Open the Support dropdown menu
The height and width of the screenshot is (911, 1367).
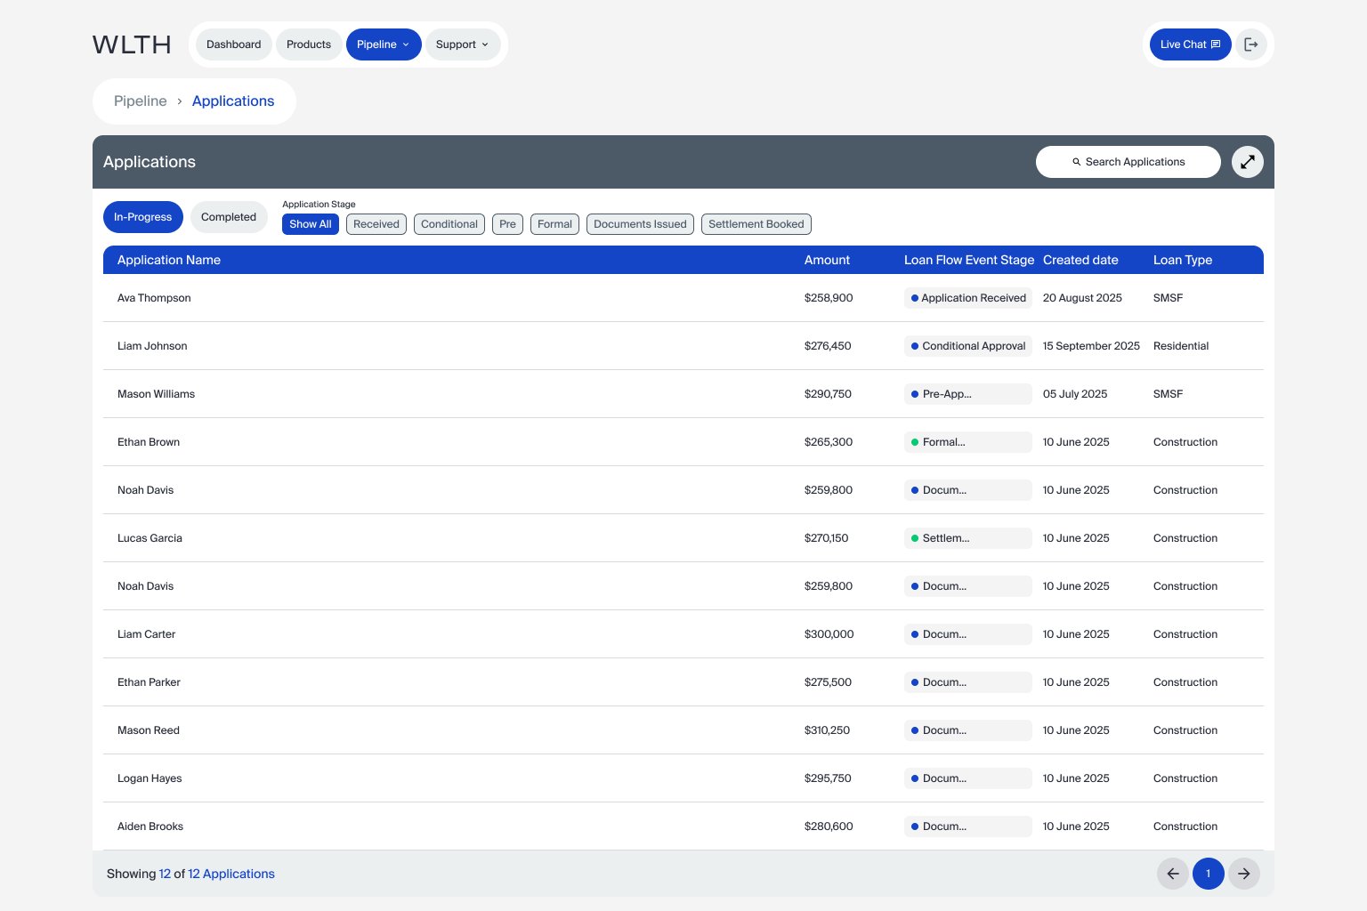coord(463,44)
